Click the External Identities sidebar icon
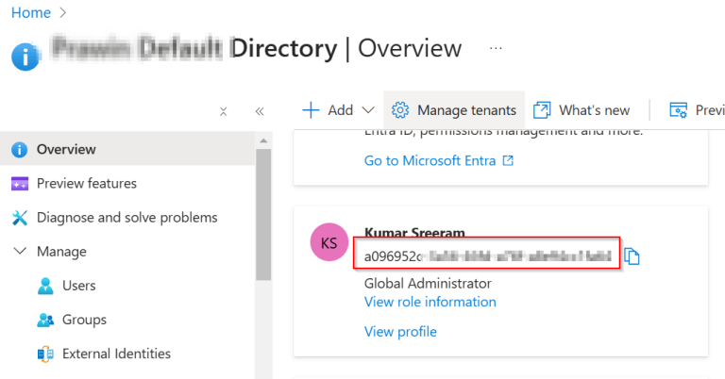The image size is (725, 379). [x=44, y=354]
